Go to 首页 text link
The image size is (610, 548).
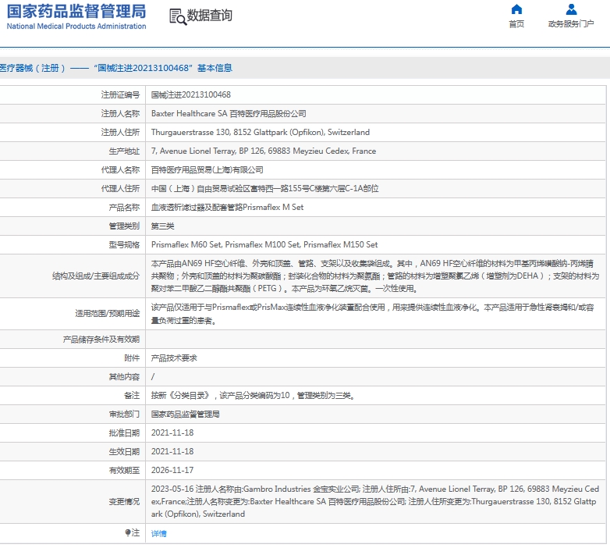point(516,24)
